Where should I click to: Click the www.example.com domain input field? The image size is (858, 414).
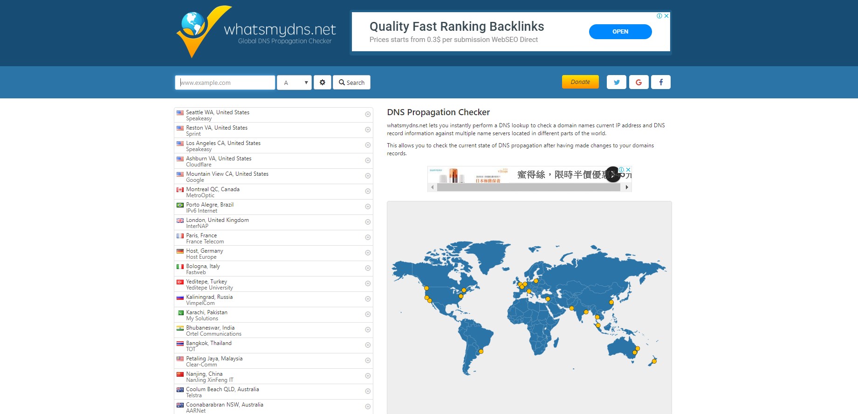(225, 83)
